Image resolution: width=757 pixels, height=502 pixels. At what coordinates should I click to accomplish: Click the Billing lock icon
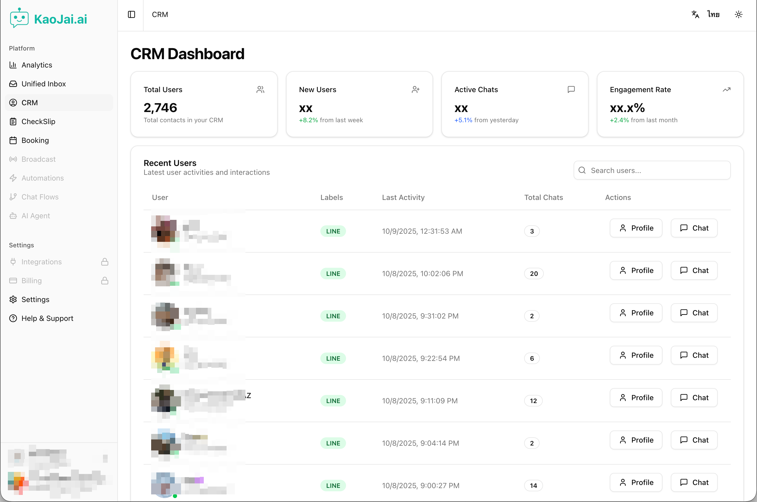(x=105, y=281)
